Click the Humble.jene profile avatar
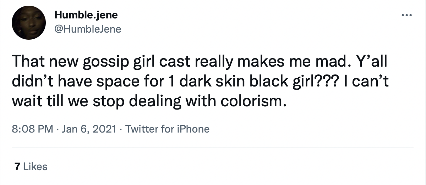This screenshot has width=426, height=185. [x=29, y=23]
